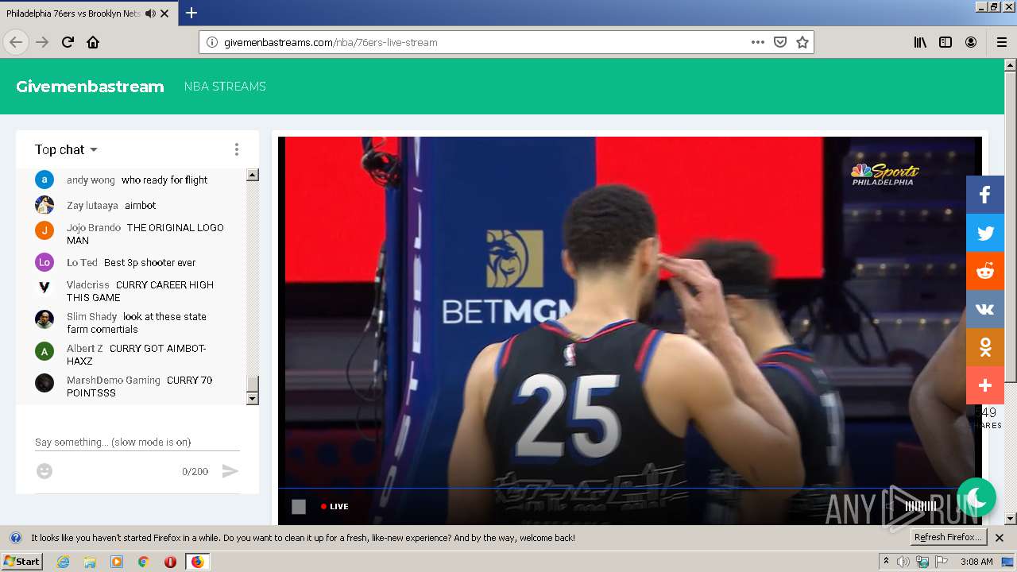This screenshot has width=1017, height=572.
Task: Show hidden system tray icons
Action: 885,562
